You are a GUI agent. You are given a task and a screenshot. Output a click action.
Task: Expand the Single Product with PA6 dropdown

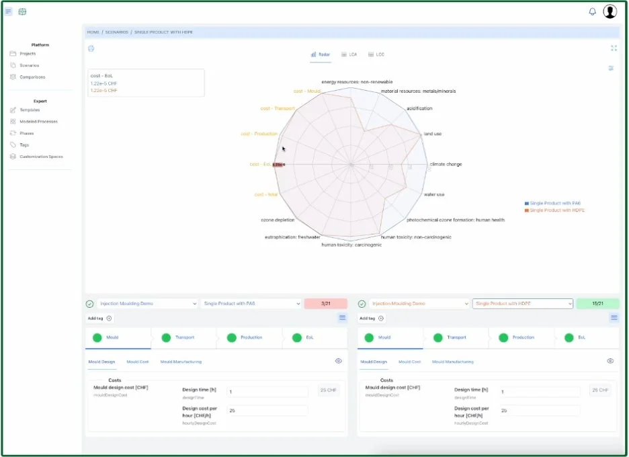tap(251, 304)
